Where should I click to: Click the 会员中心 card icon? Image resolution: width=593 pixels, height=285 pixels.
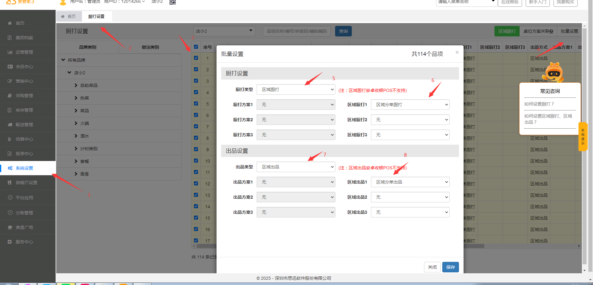(10, 67)
